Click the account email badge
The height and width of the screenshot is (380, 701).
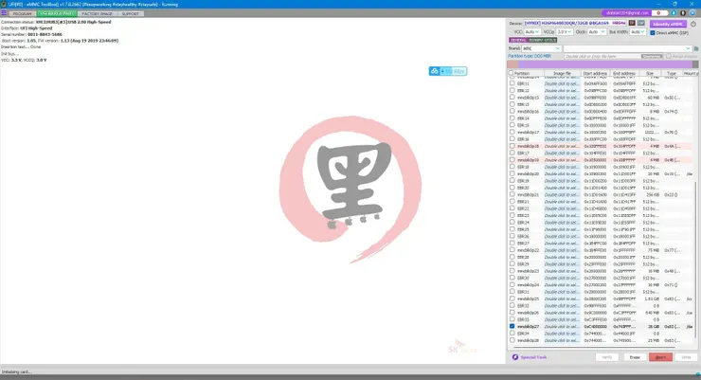coord(627,13)
